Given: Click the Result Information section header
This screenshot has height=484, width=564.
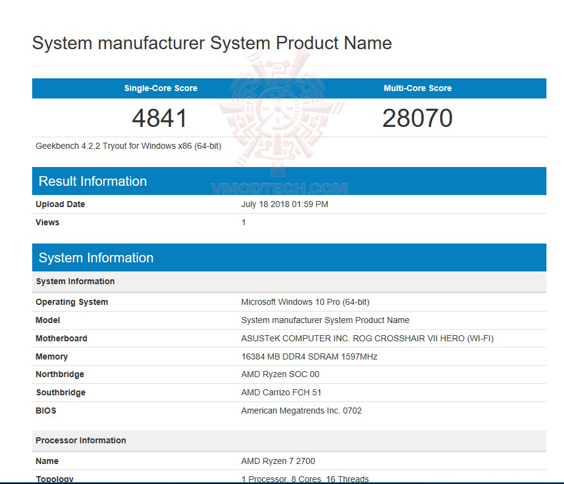Looking at the screenshot, I should click(289, 181).
